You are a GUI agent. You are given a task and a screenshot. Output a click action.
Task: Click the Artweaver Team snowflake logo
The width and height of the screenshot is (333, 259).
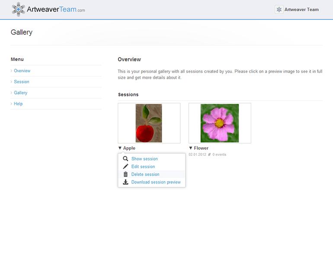tap(18, 9)
